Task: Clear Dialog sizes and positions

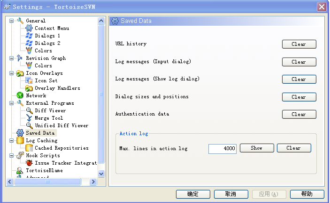Action: click(x=299, y=97)
